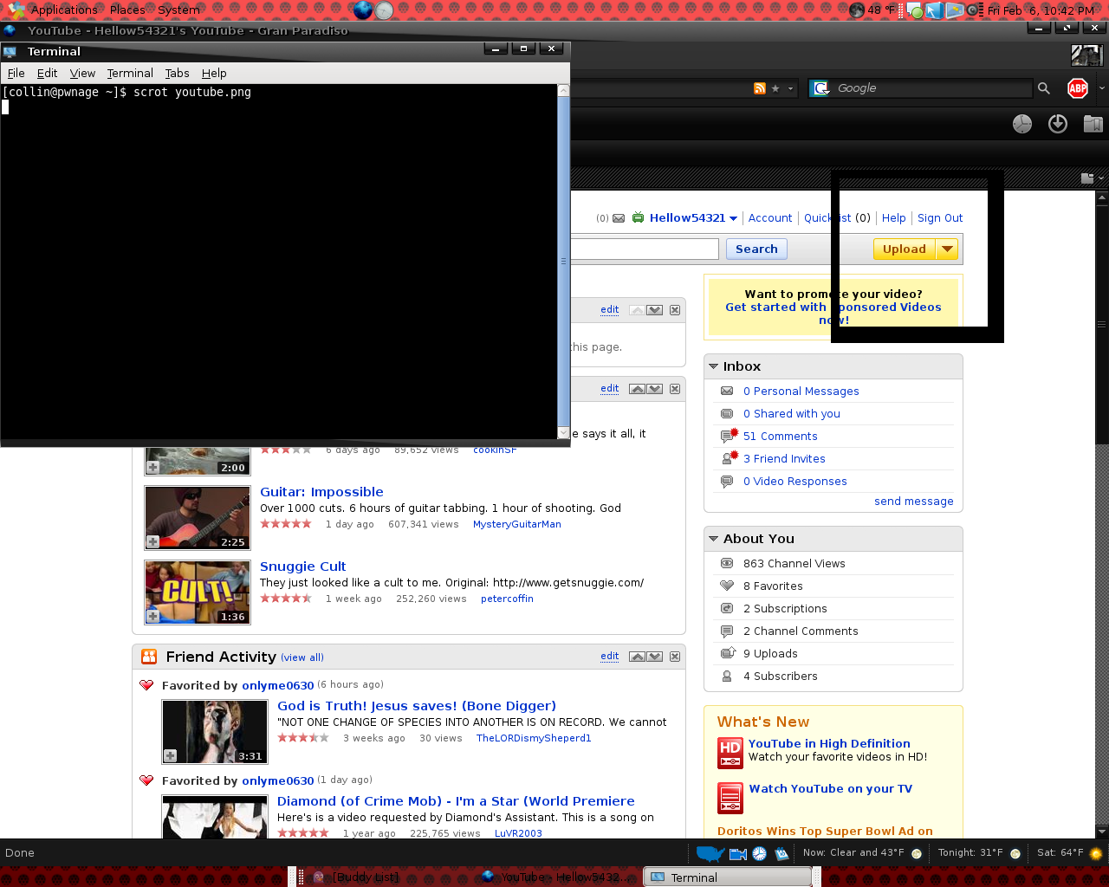Click Friend Activity view all link
Viewport: 1109px width, 887px height.
(302, 657)
